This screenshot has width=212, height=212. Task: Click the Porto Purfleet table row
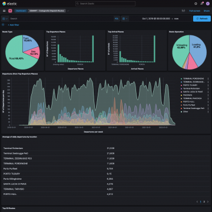[106, 168]
